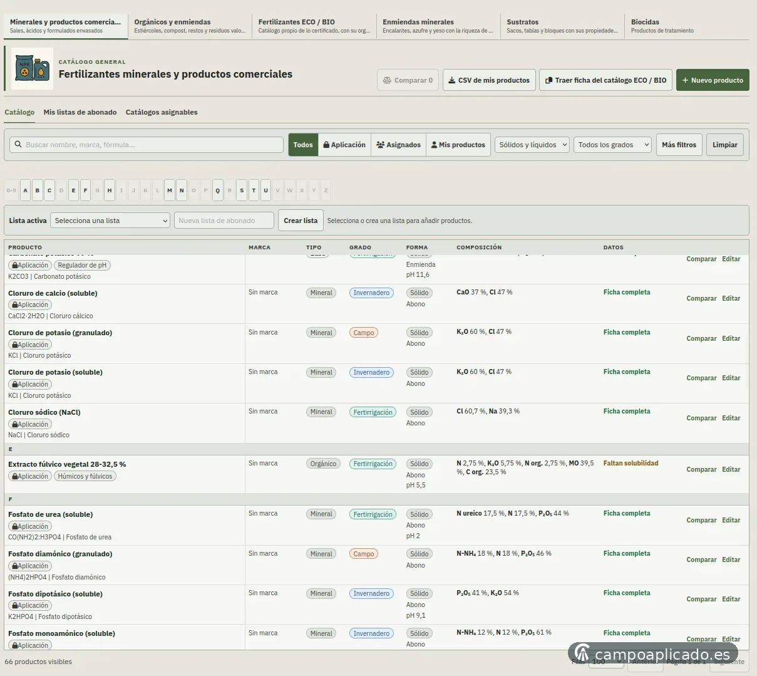Jump to letter M in index
This screenshot has height=676, width=757.
(169, 190)
